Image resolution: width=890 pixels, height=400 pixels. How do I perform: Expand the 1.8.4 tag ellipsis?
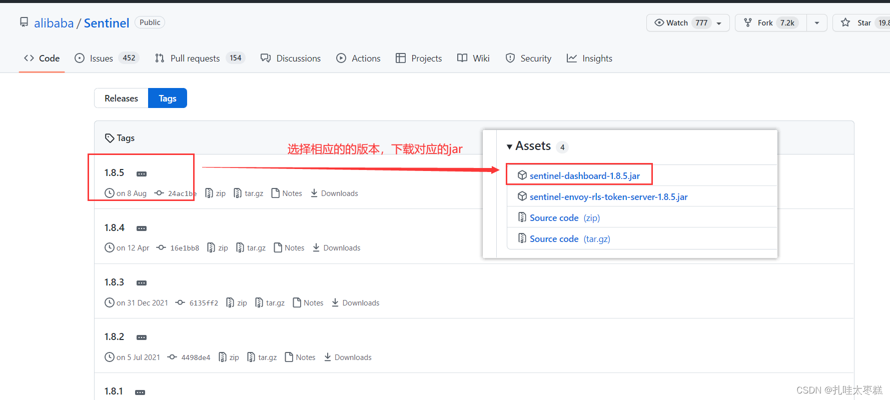[x=142, y=228]
